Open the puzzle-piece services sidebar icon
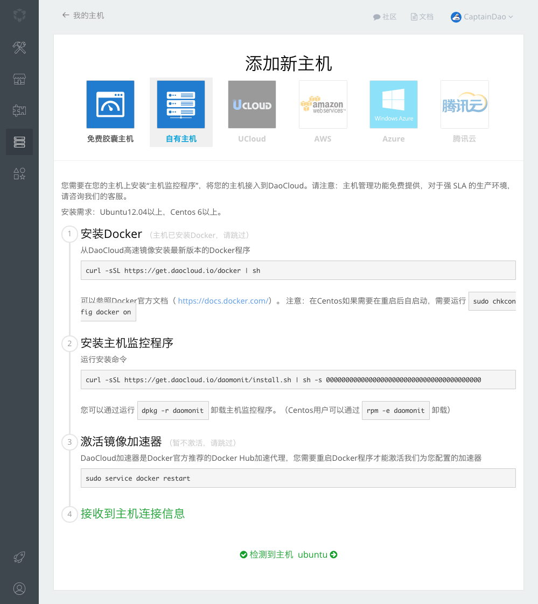 (19, 110)
